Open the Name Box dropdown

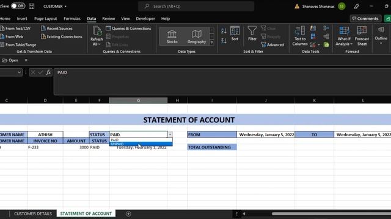tap(19, 72)
